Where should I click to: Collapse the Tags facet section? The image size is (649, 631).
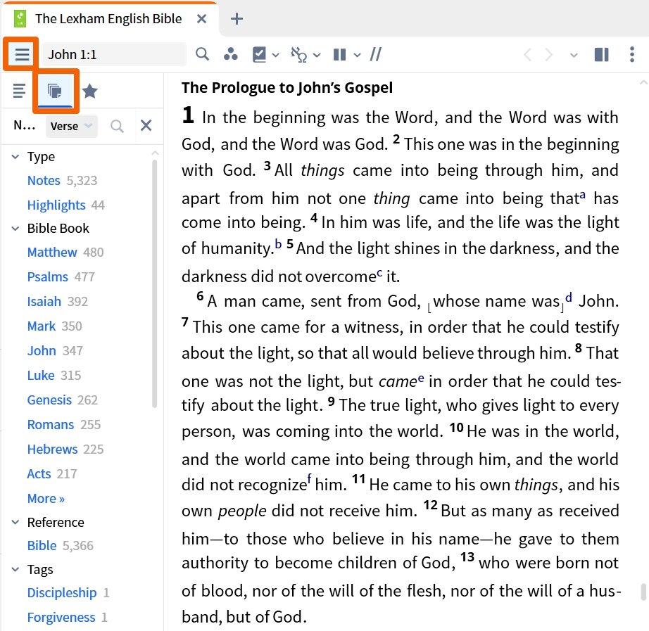point(15,569)
